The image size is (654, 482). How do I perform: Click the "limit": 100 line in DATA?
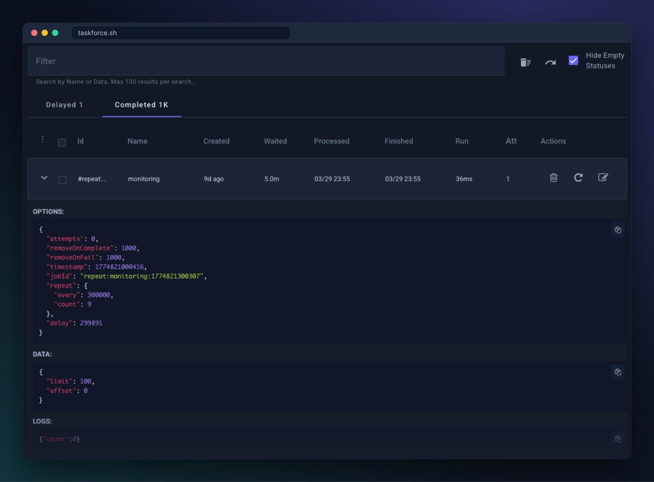tap(70, 381)
